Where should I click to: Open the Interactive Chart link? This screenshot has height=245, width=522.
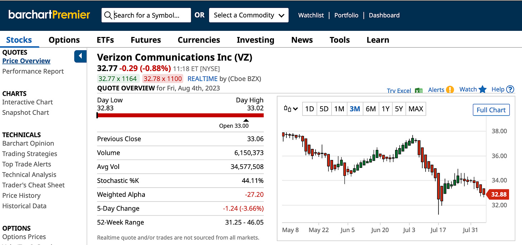28,102
